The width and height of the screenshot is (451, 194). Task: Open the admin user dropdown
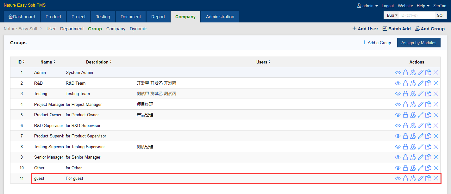367,6
